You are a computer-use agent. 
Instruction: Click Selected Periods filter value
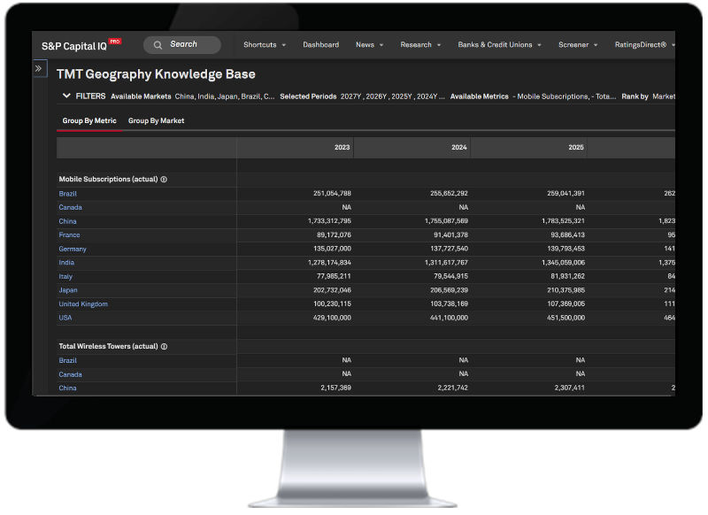(x=392, y=96)
